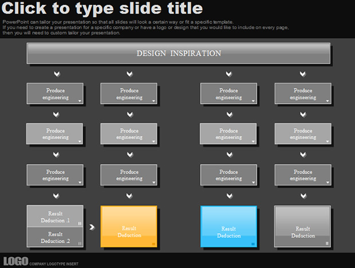Click the small corner marker in the orange box

click(153, 243)
